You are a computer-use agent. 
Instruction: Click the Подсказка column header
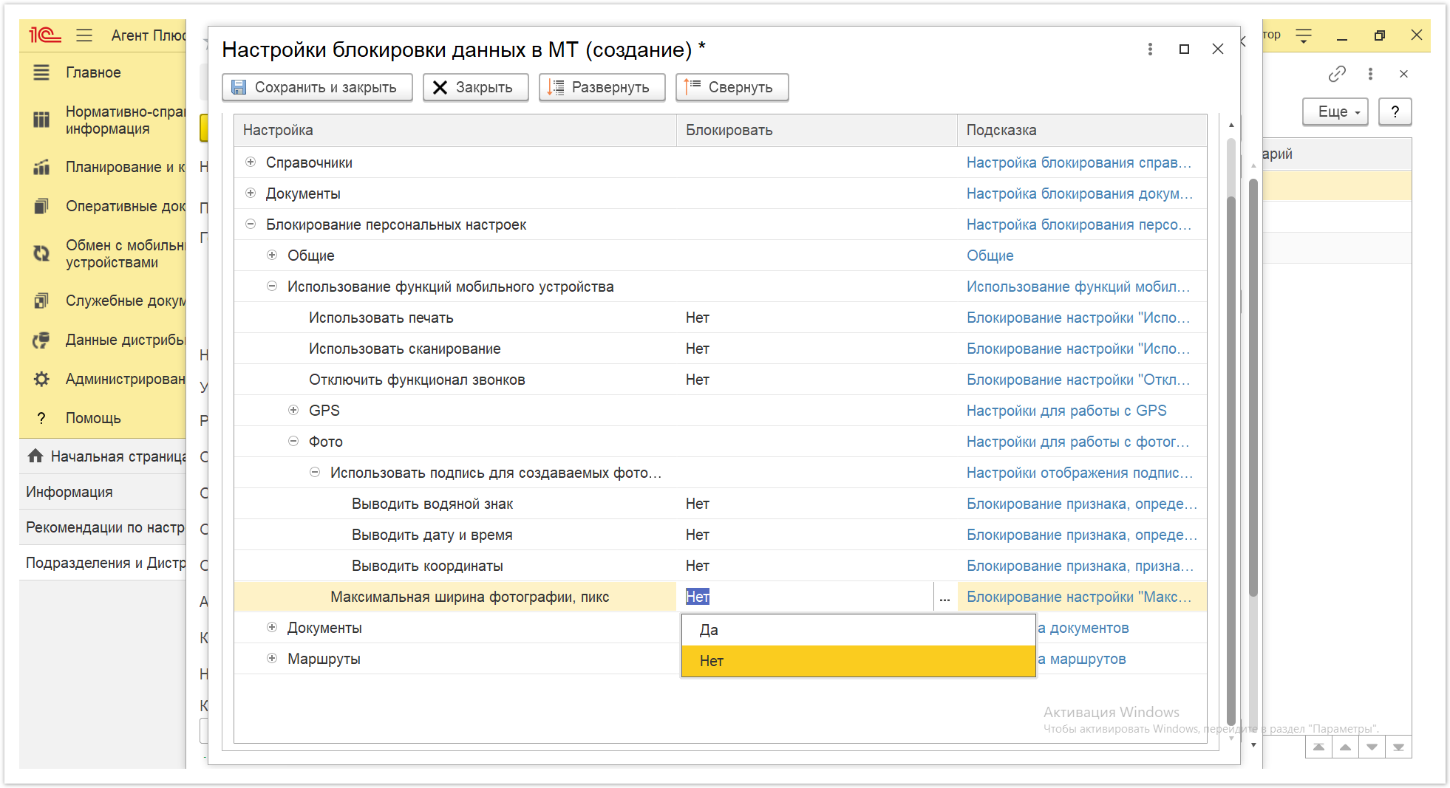1082,130
